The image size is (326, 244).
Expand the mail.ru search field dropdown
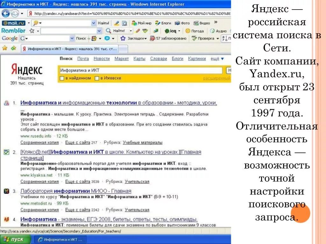click(x=94, y=23)
